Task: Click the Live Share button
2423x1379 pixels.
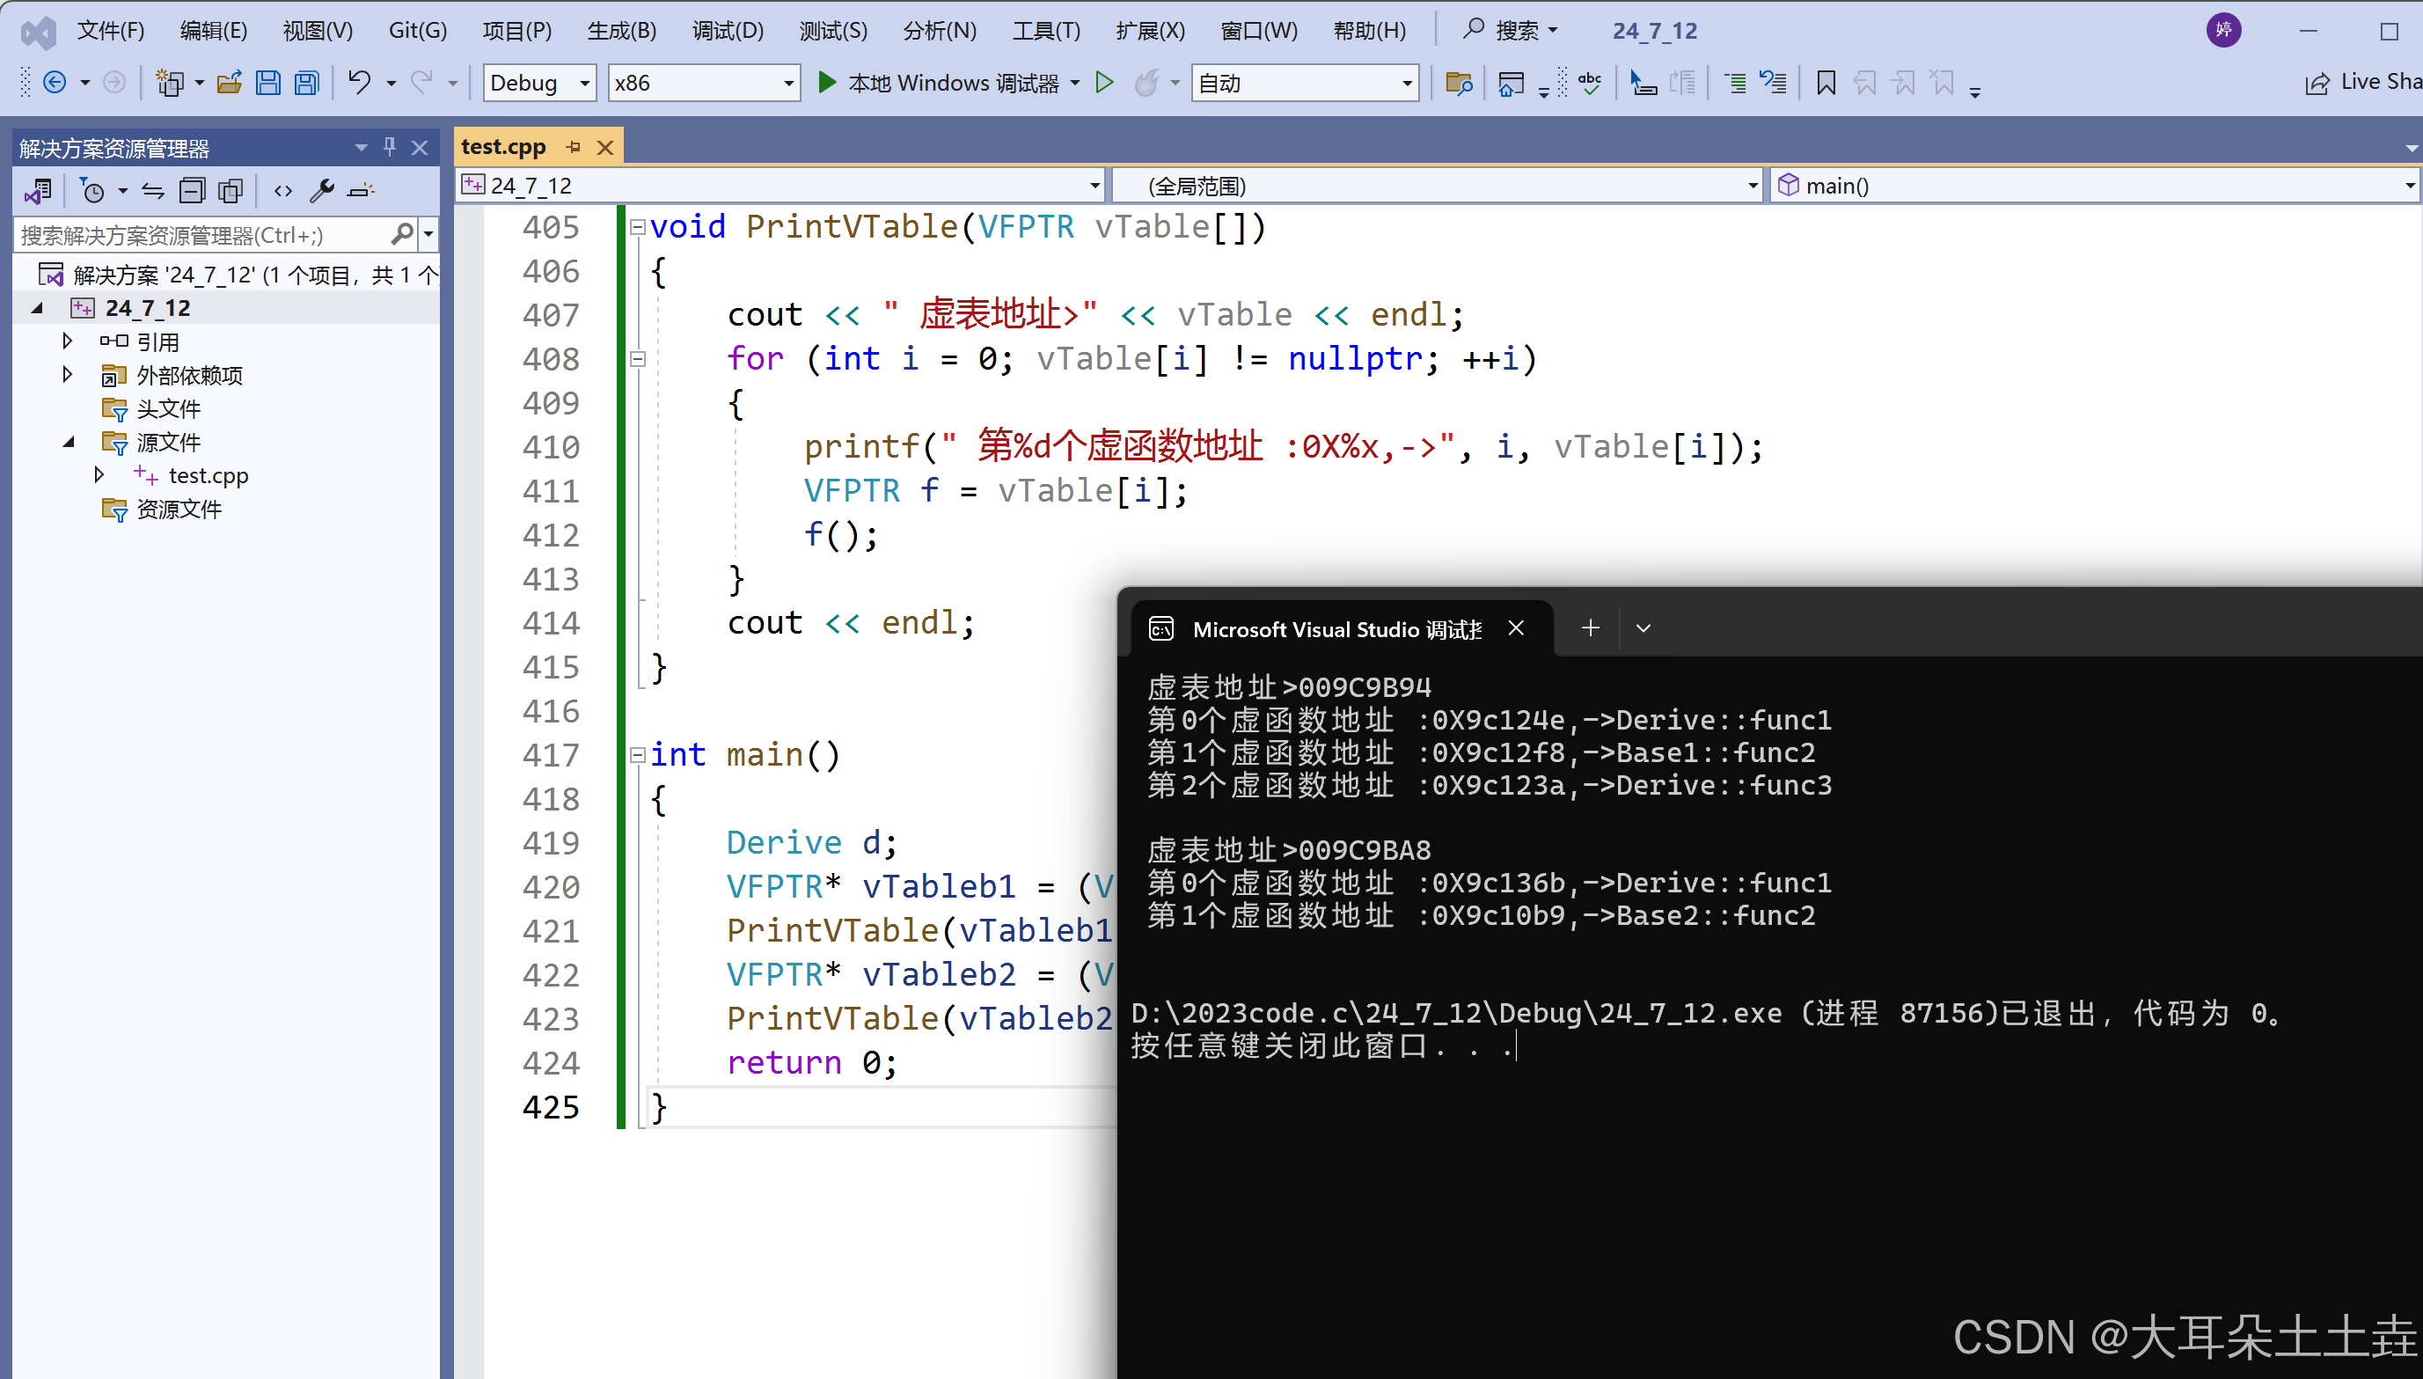Action: 2362,84
